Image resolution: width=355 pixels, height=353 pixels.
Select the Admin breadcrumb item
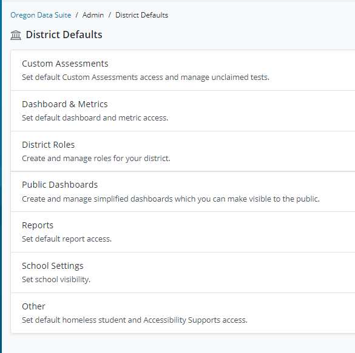coord(93,15)
